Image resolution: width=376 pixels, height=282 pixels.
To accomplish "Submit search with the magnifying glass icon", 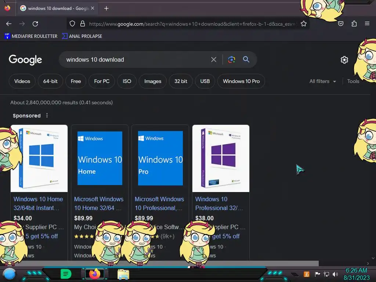I will click(246, 59).
